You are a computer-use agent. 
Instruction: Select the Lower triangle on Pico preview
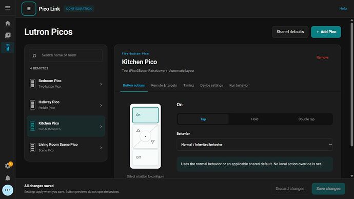point(152,142)
